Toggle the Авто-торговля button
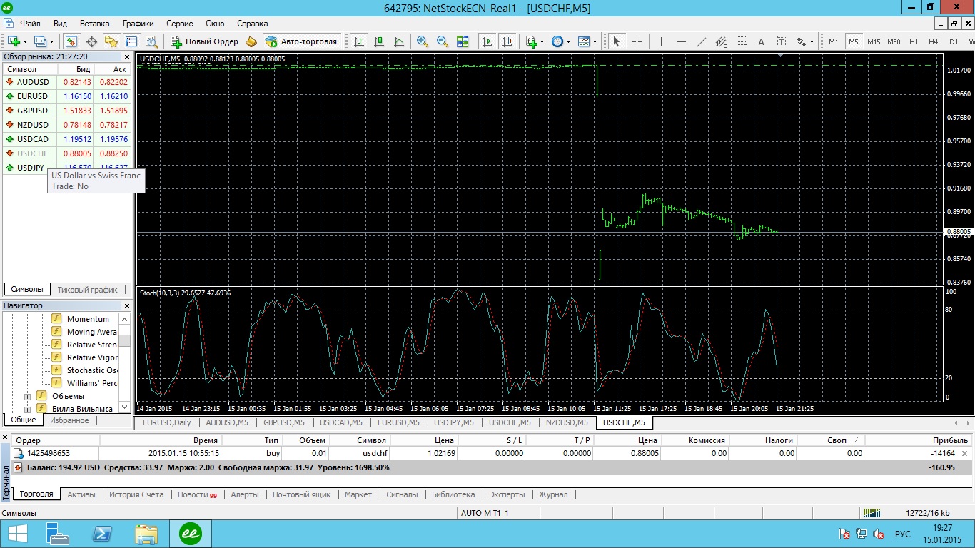Image resolution: width=975 pixels, height=548 pixels. click(300, 41)
